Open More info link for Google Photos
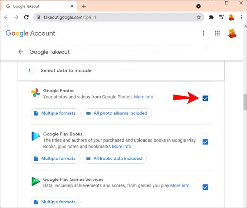 (144, 97)
